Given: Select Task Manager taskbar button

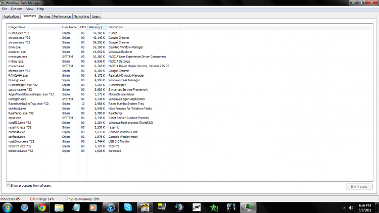Looking at the screenshot, I should pos(248,207).
